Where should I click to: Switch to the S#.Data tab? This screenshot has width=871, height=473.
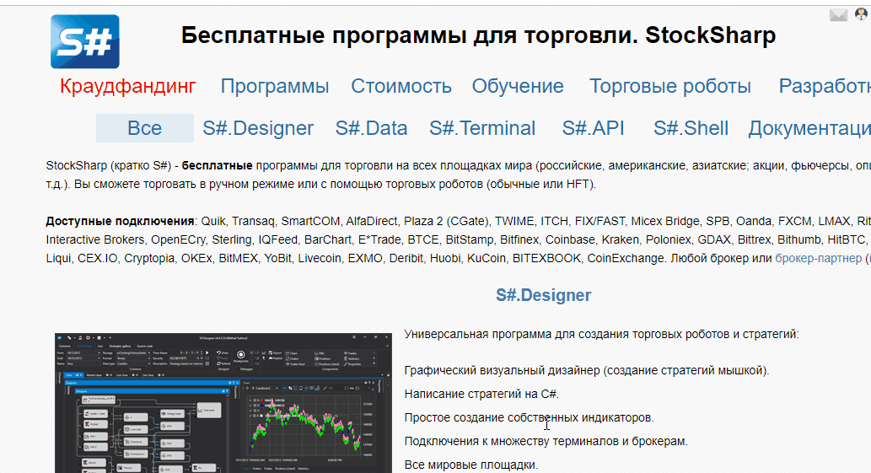(x=371, y=128)
